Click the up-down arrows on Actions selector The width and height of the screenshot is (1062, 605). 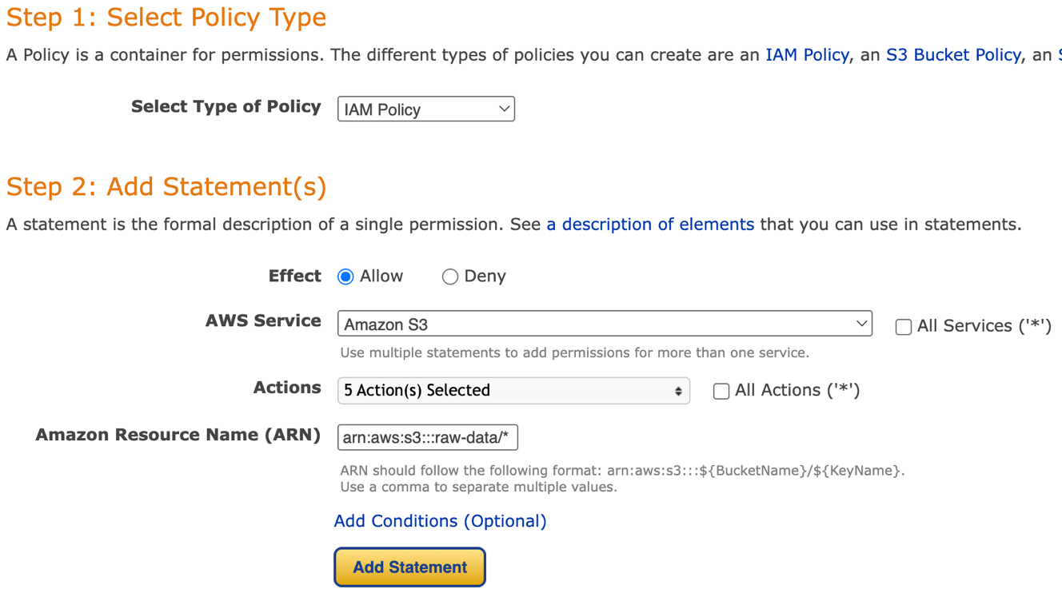[678, 391]
